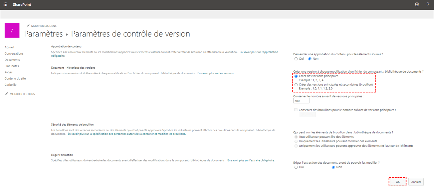Click the Annuler button

416,182
